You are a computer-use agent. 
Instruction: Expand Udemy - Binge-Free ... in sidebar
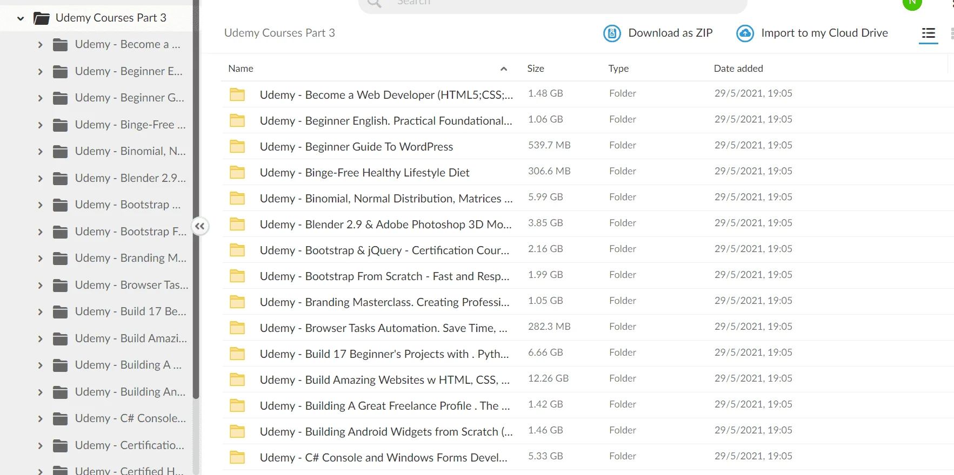[40, 125]
